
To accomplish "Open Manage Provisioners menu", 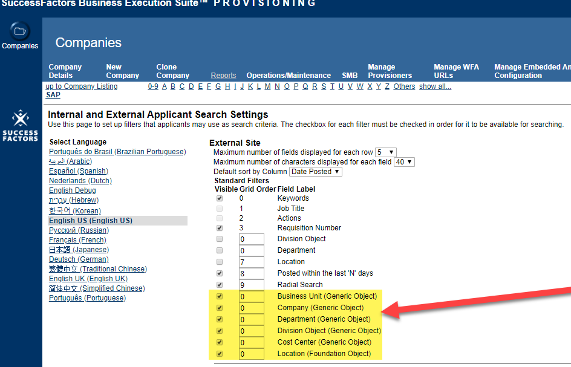I will (x=390, y=71).
